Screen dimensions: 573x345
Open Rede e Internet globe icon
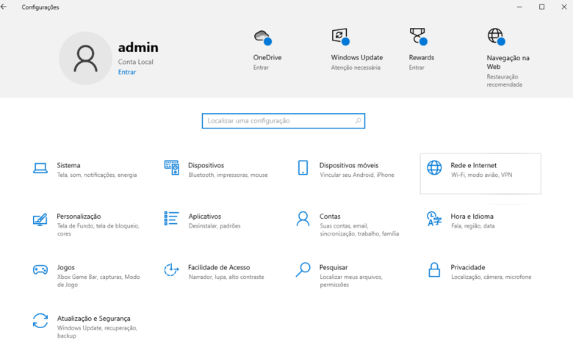point(434,168)
